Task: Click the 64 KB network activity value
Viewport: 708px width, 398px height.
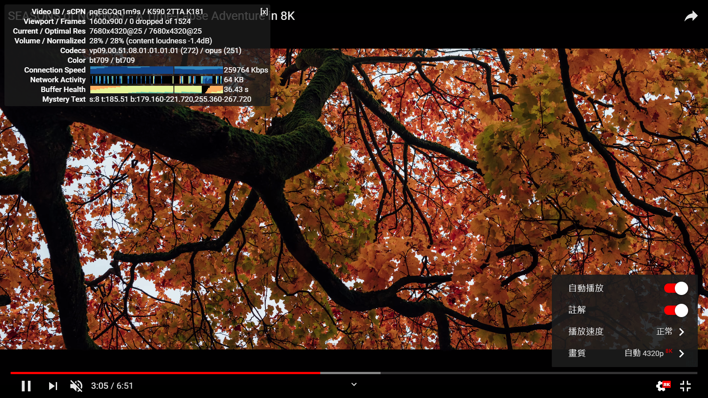Action: 234,80
